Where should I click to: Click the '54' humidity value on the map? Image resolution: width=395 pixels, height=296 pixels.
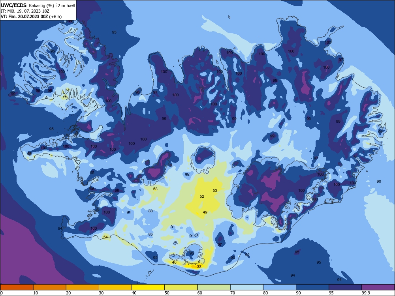pos(105,237)
